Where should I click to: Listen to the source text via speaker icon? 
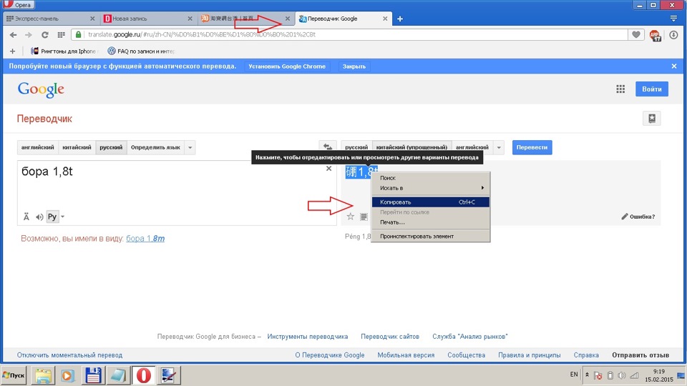pos(39,217)
